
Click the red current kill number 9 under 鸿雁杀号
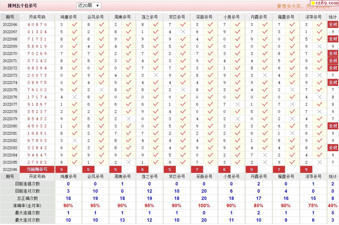tap(62, 169)
